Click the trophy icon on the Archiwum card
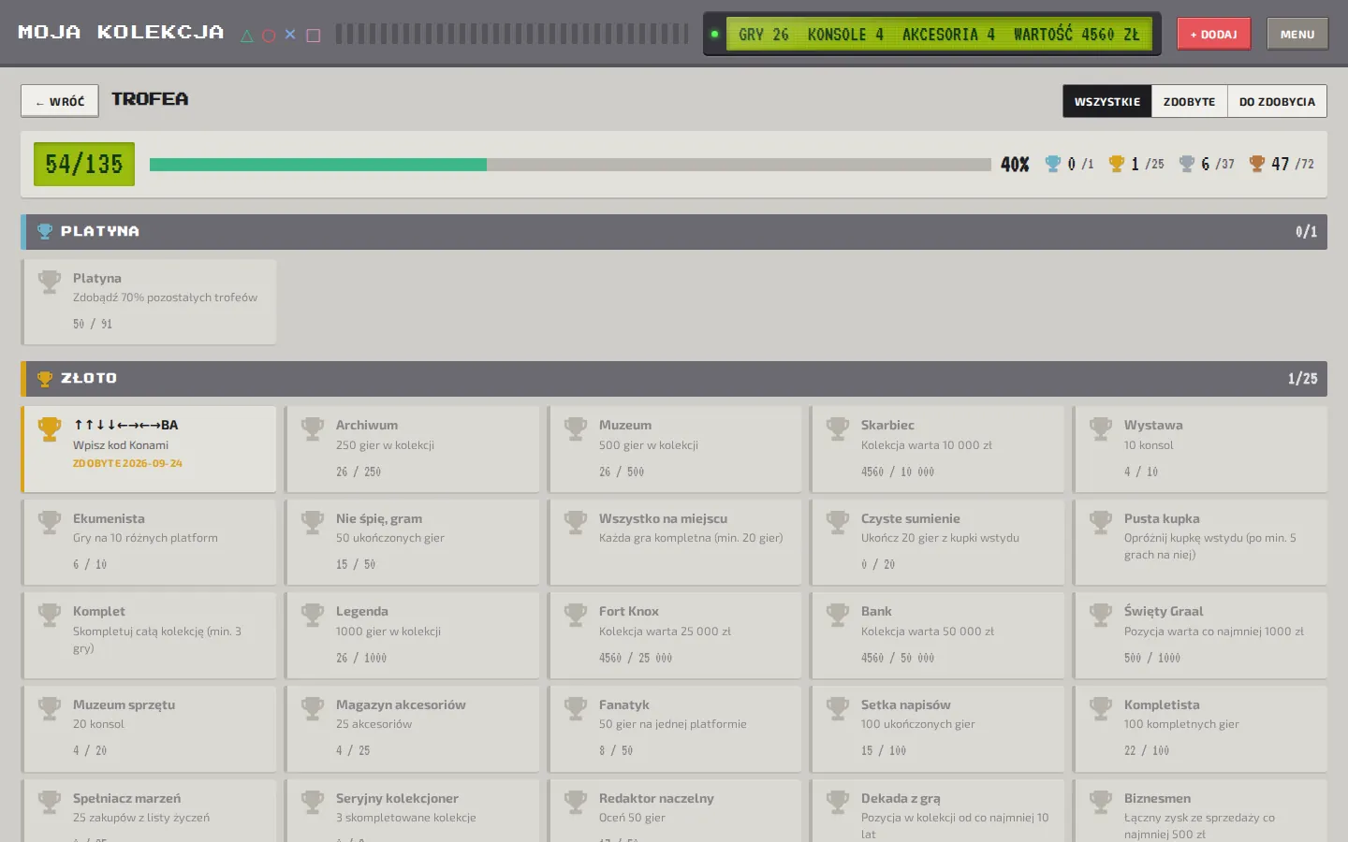The height and width of the screenshot is (842, 1348). click(313, 428)
